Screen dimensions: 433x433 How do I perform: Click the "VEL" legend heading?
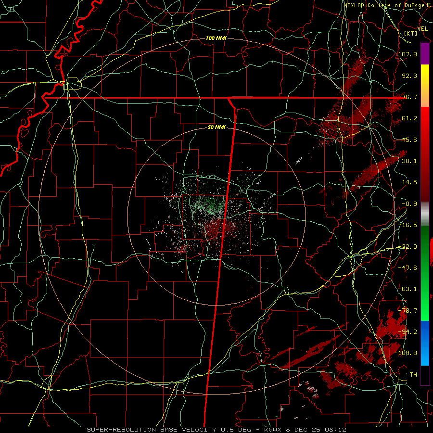pos(422,28)
